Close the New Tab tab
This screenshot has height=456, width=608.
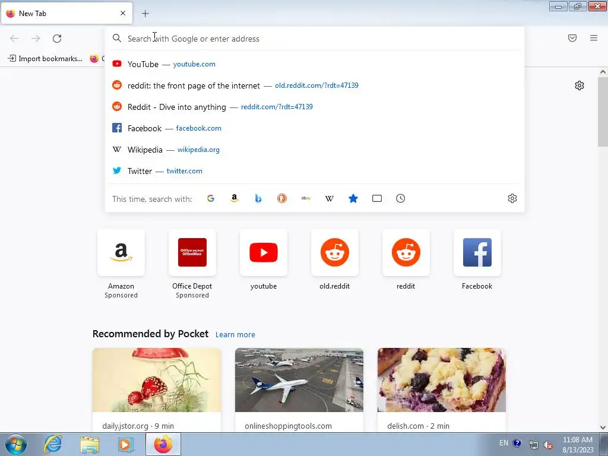coord(123,13)
